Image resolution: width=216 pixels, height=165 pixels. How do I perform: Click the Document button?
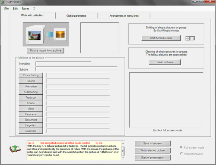point(31,120)
